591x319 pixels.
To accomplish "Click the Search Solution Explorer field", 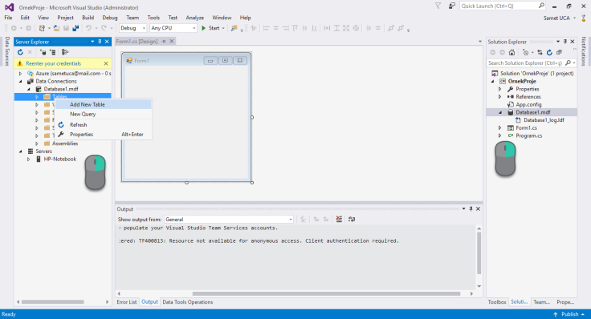I will [x=532, y=63].
